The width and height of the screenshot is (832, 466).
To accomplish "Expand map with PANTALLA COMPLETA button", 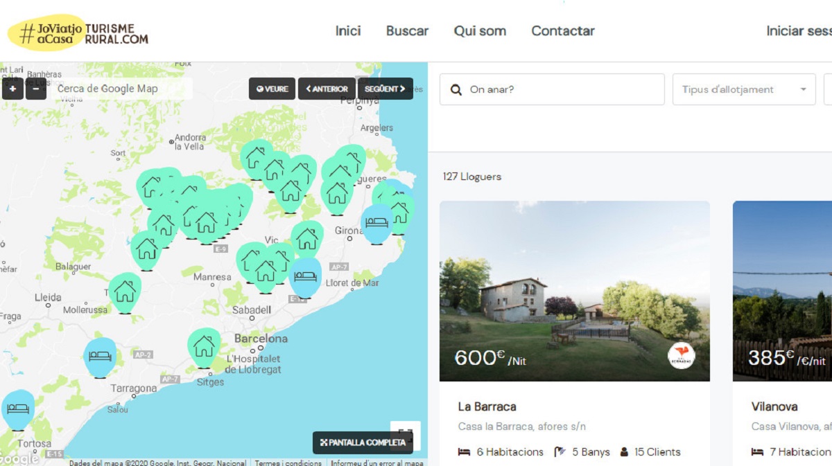I will (363, 442).
